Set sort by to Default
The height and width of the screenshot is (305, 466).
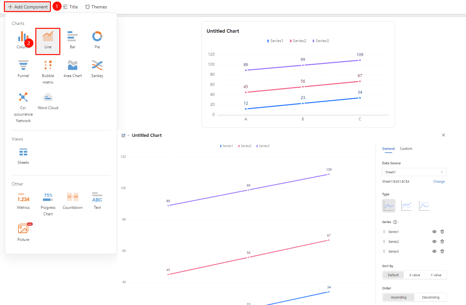(x=393, y=275)
